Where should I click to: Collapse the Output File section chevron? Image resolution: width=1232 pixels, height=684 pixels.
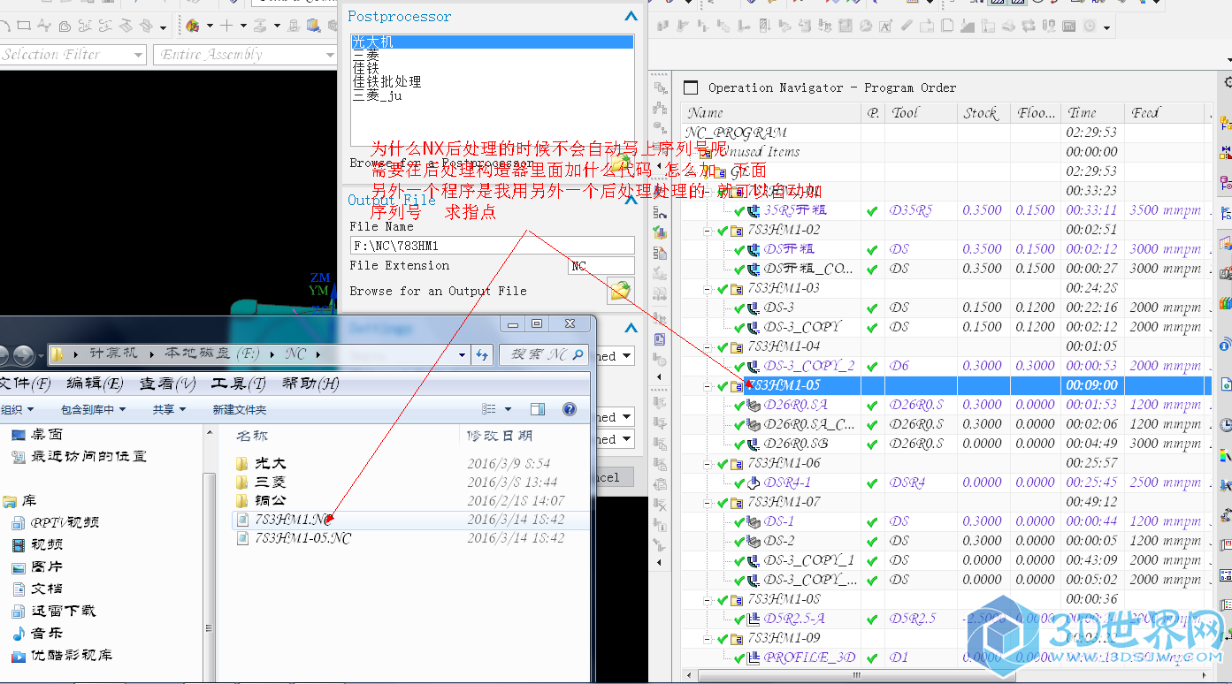pos(631,200)
